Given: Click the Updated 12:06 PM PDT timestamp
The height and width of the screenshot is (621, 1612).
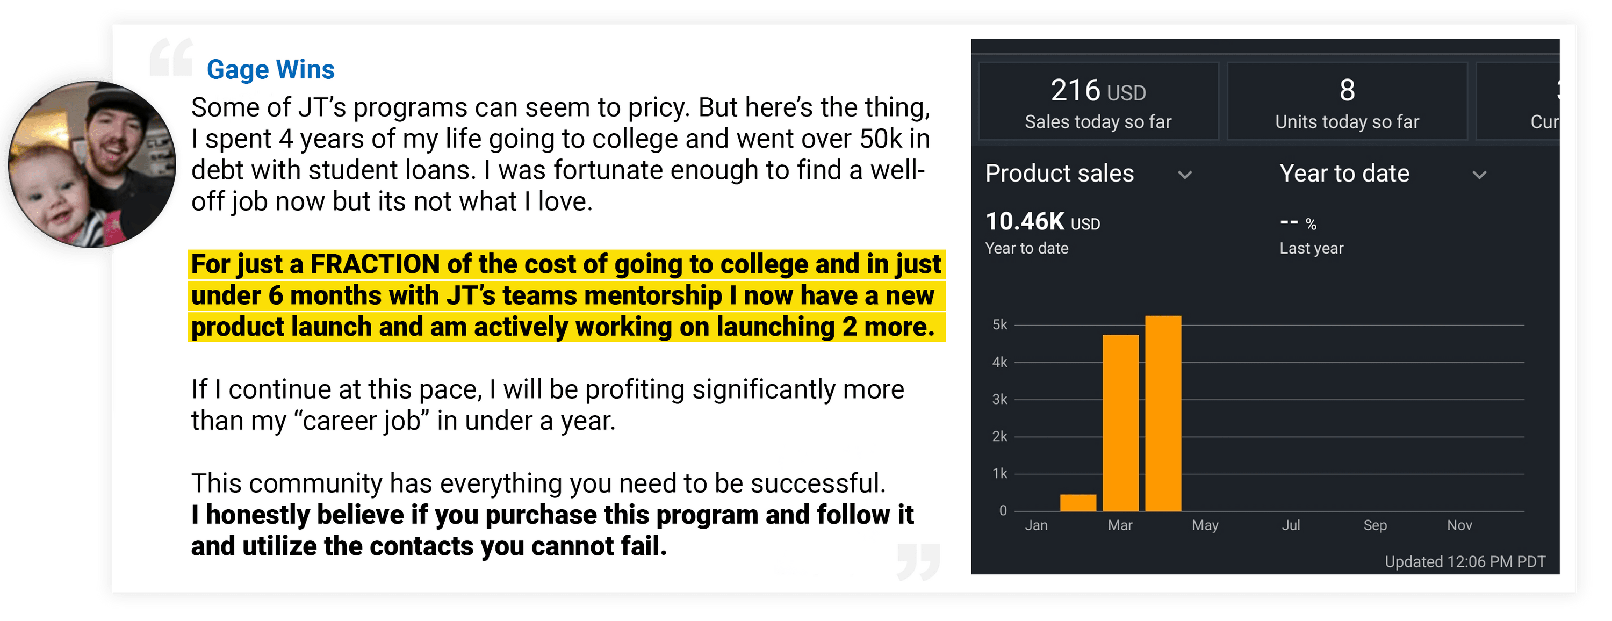Looking at the screenshot, I should [1464, 561].
